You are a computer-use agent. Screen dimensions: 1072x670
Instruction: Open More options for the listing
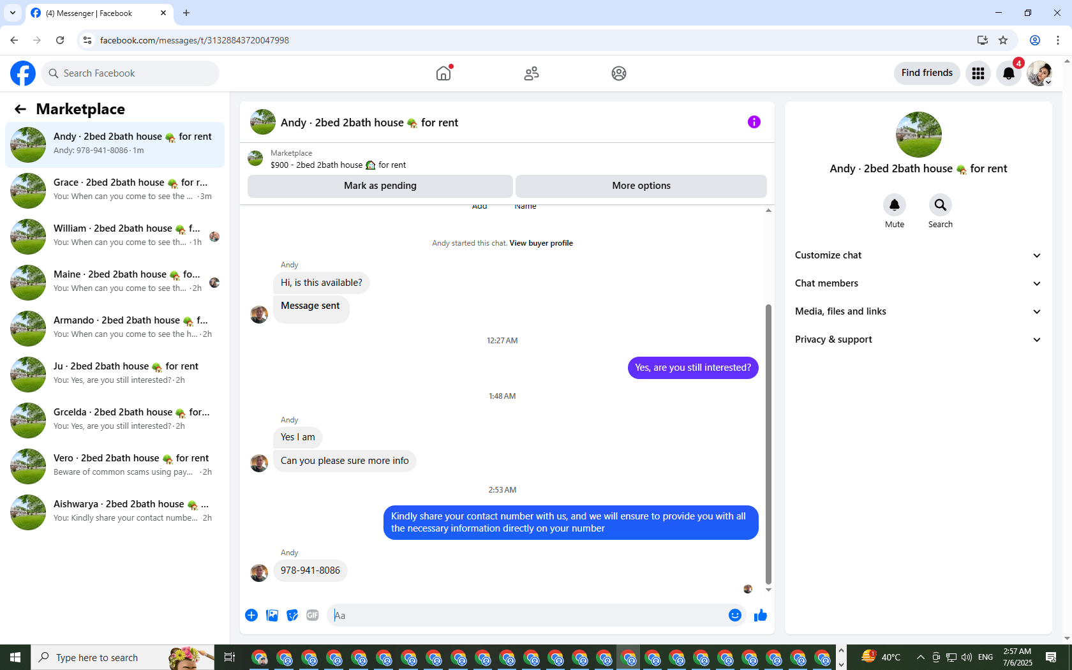coord(641,186)
